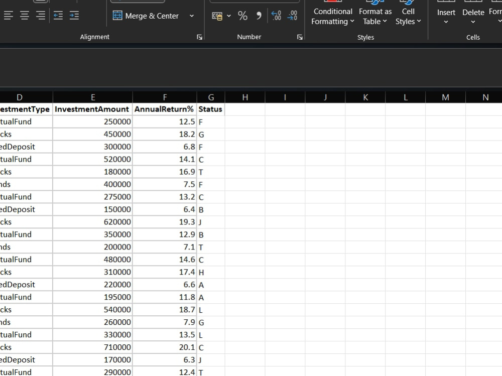
Task: Select the cell containing 13.2
Action: tap(165, 197)
